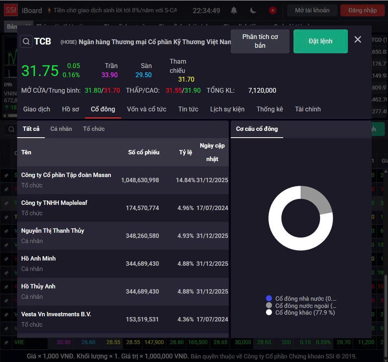Viewport: 388px width, 362px height.
Task: Click the Đăng nhập button
Action: coord(362,10)
